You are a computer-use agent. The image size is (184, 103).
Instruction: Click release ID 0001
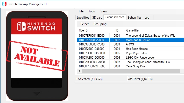pos(117,36)
